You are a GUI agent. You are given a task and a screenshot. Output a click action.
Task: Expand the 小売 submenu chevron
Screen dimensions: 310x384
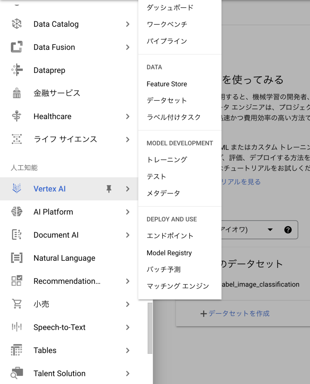[128, 304]
